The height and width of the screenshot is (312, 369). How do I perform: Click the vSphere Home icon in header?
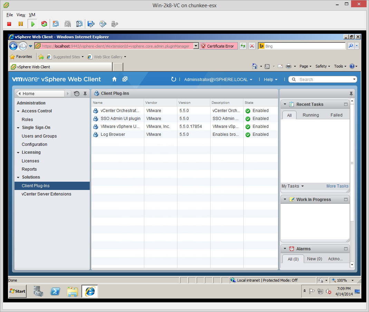115,79
